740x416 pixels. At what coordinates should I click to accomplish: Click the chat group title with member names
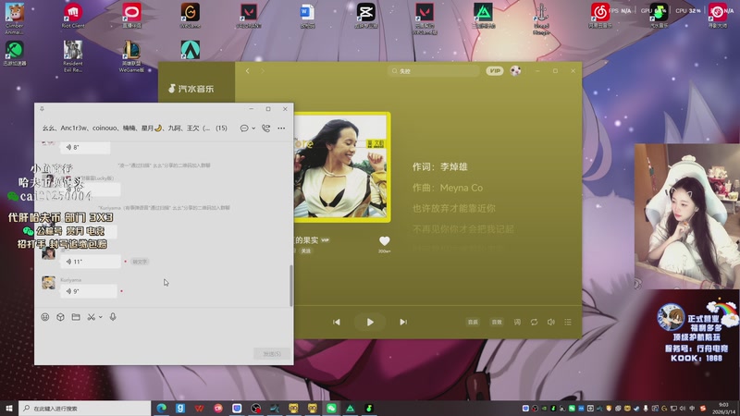134,128
